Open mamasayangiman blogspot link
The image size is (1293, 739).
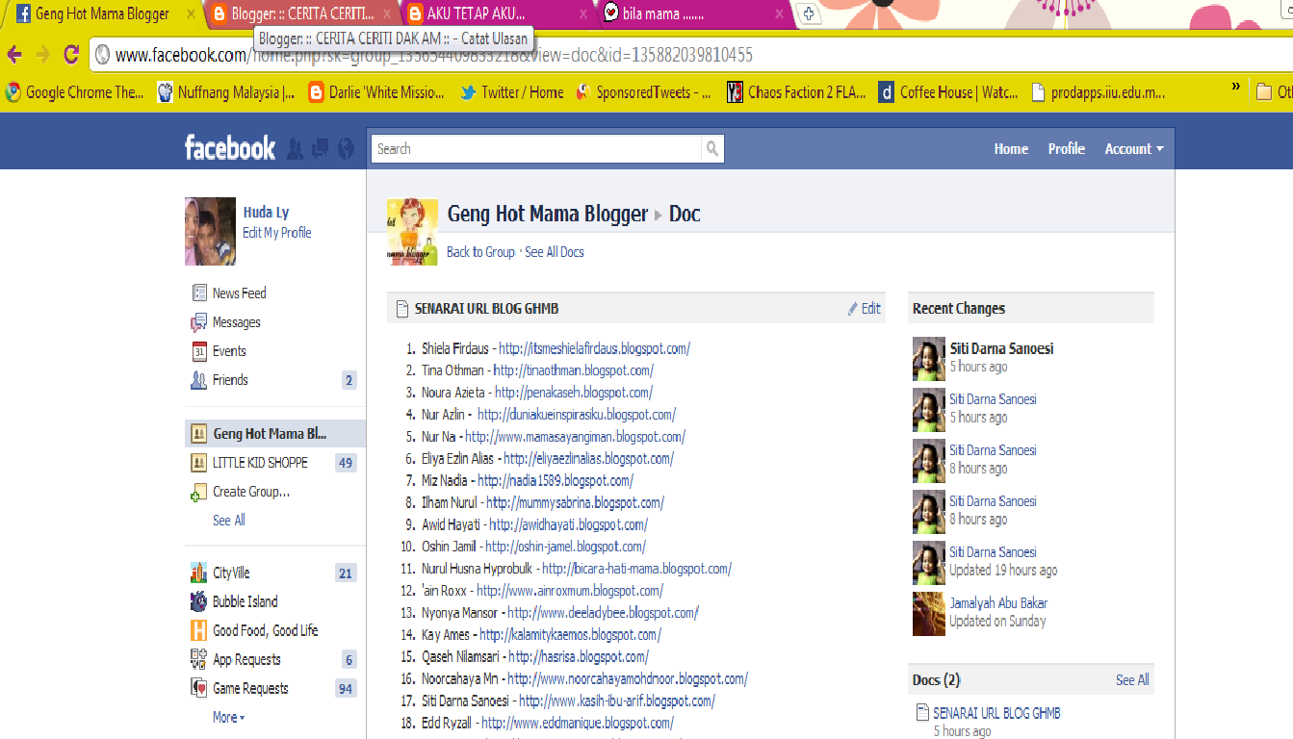click(575, 437)
